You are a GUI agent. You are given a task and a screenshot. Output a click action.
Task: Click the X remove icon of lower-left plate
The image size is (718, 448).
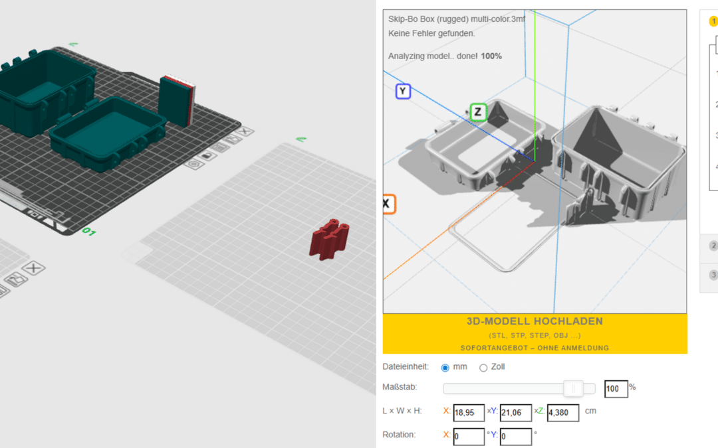click(x=33, y=268)
